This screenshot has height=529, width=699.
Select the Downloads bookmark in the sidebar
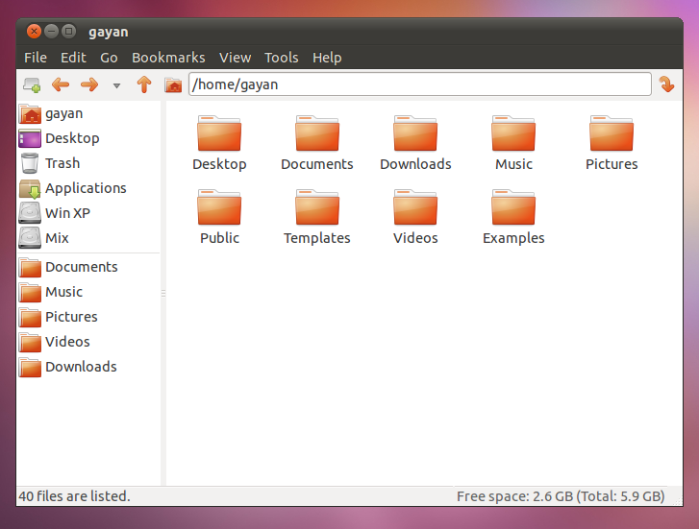80,367
